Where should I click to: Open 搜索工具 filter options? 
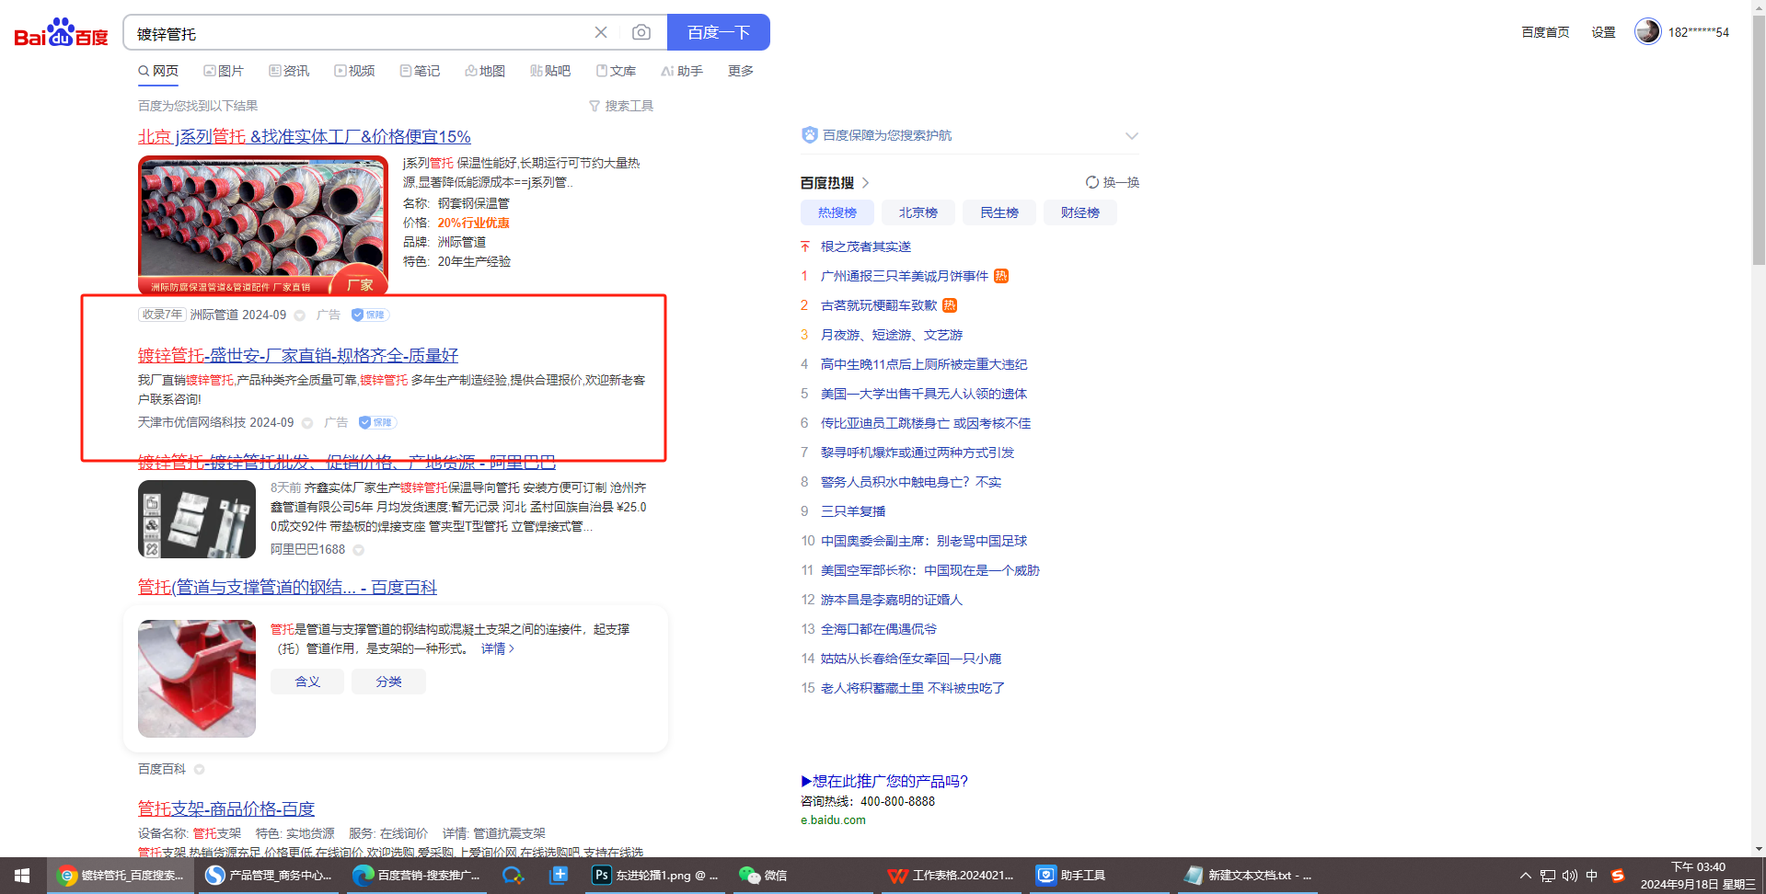coord(621,106)
